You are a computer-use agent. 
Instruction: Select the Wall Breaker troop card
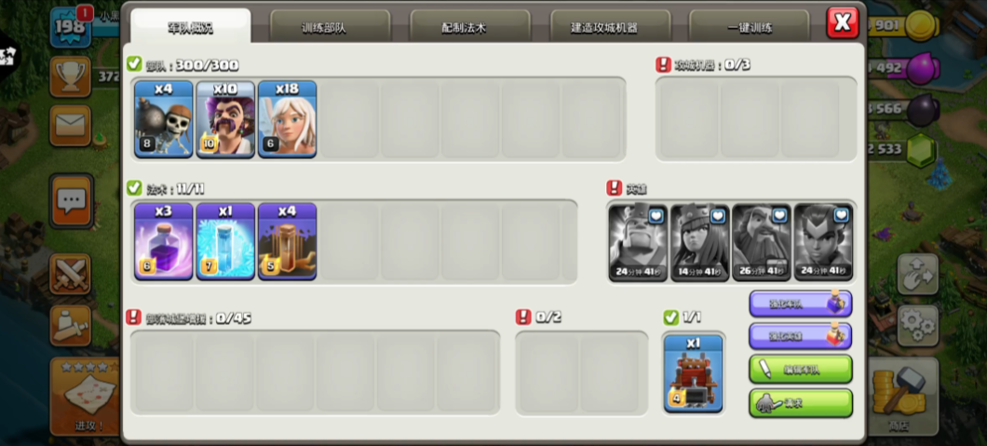(164, 119)
